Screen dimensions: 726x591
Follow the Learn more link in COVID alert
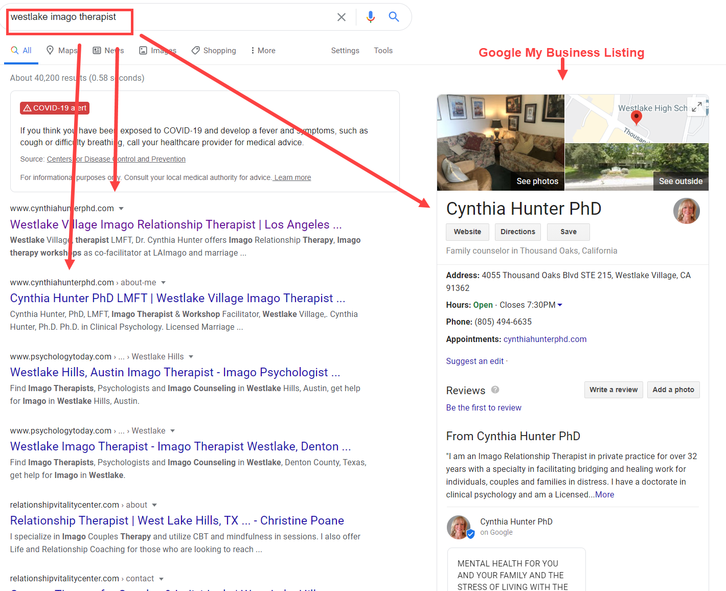pos(292,177)
